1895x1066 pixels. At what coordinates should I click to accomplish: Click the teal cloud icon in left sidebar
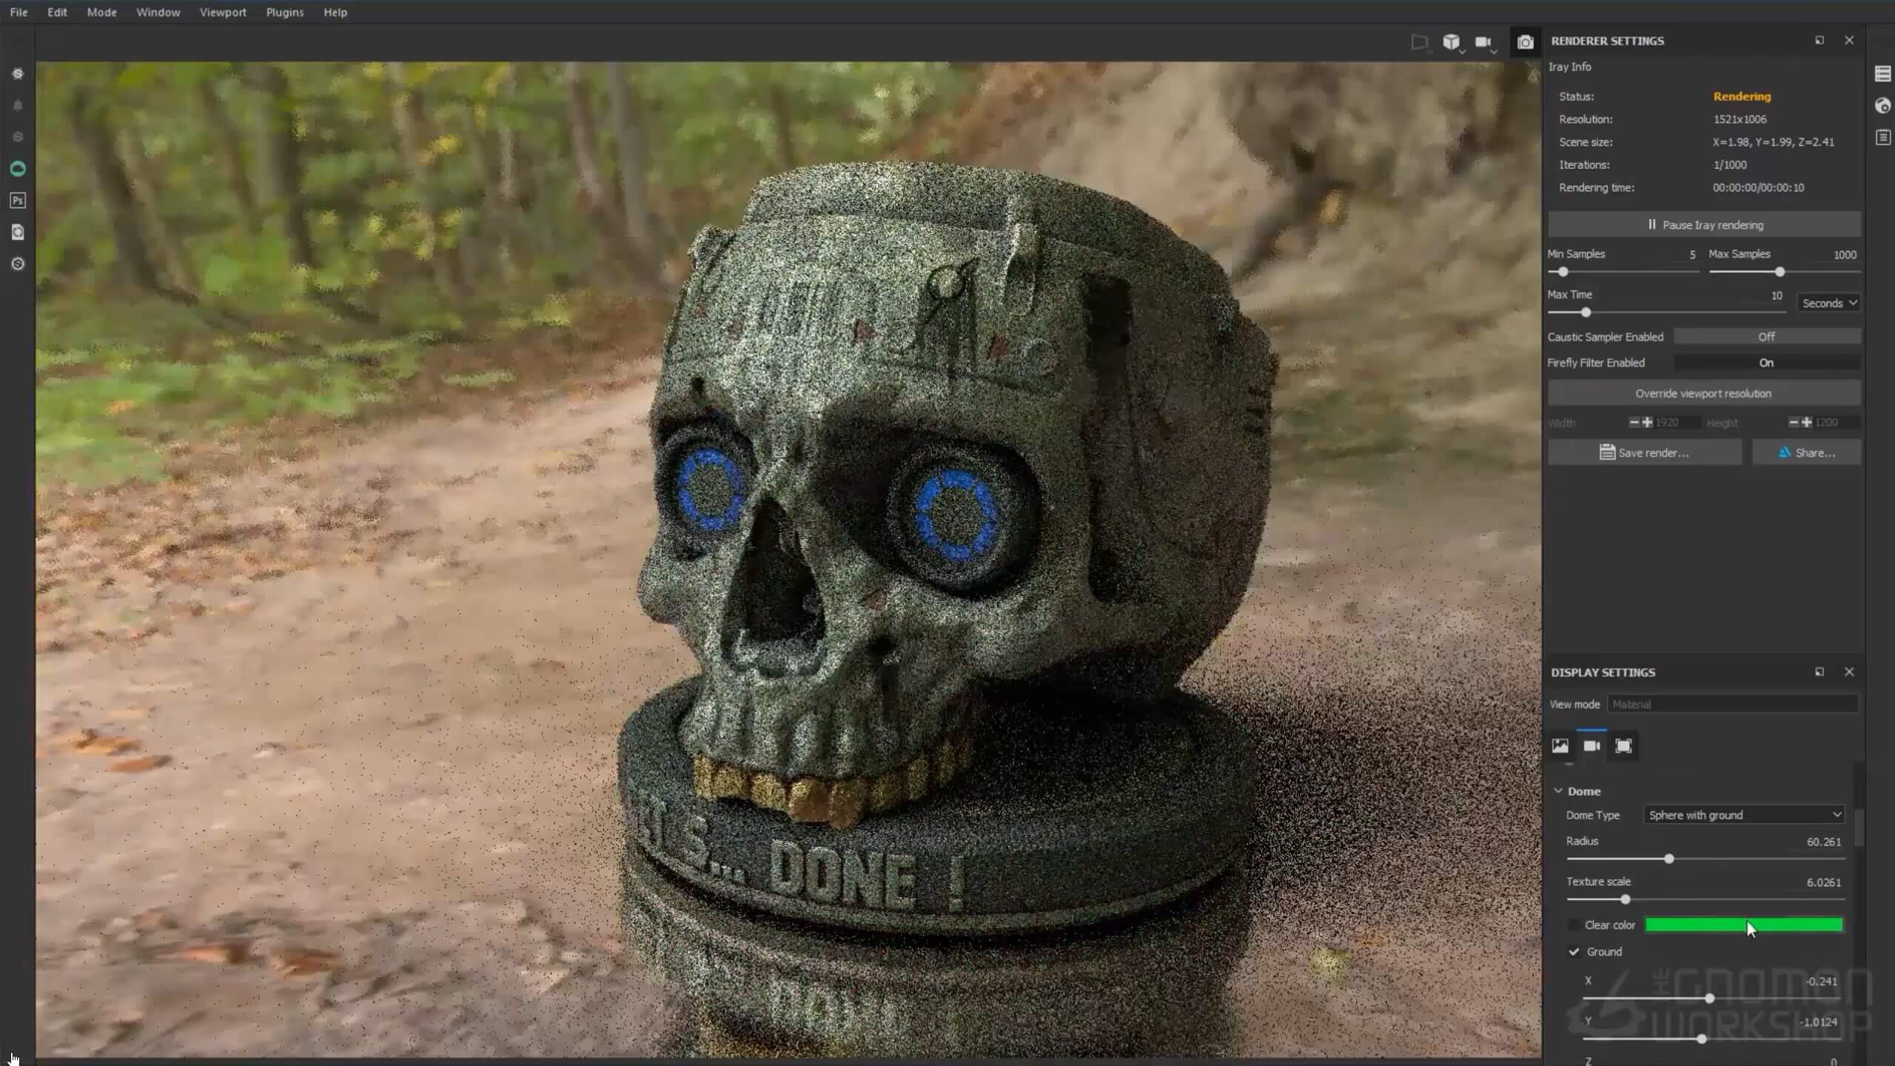(x=18, y=169)
